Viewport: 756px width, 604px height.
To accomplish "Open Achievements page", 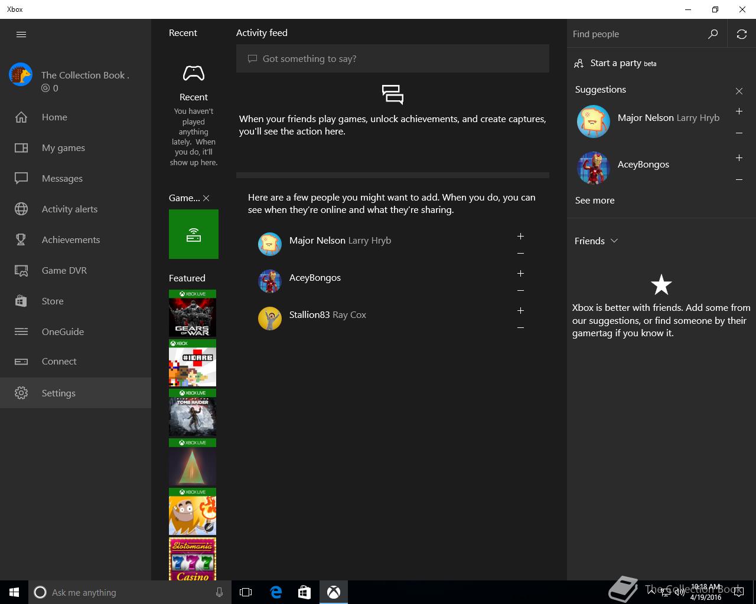I will 76,239.
